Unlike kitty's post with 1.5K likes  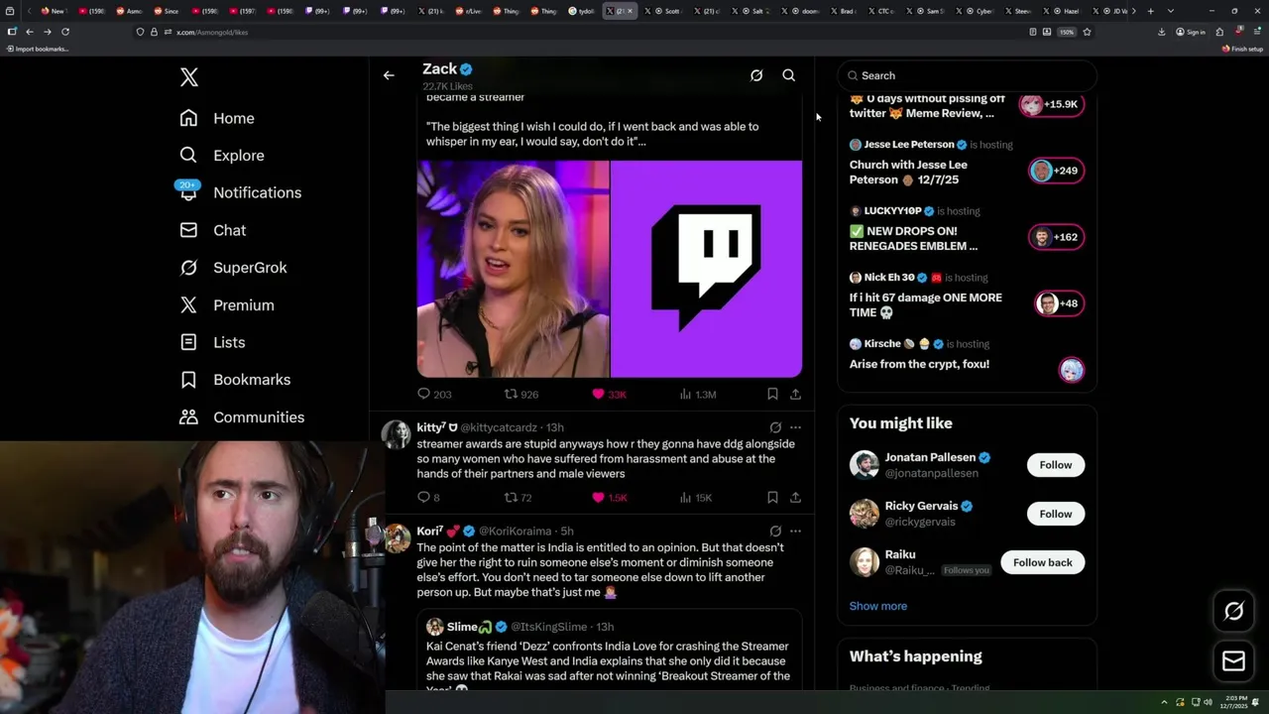(x=609, y=497)
